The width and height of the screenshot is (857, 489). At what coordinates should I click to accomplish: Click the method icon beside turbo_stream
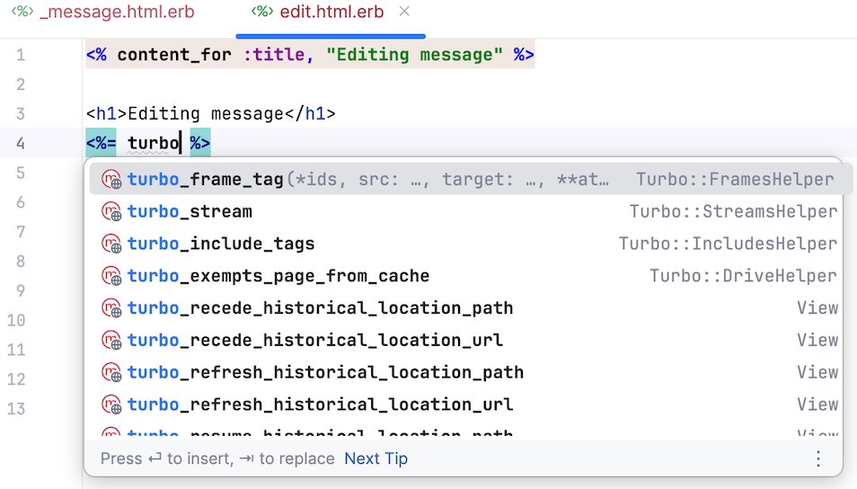[x=111, y=211]
